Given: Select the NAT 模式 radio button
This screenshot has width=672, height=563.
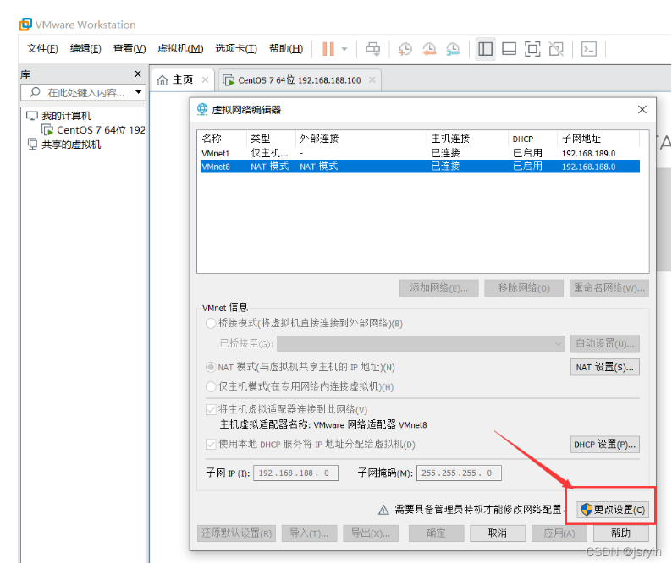Looking at the screenshot, I should pyautogui.click(x=211, y=368).
